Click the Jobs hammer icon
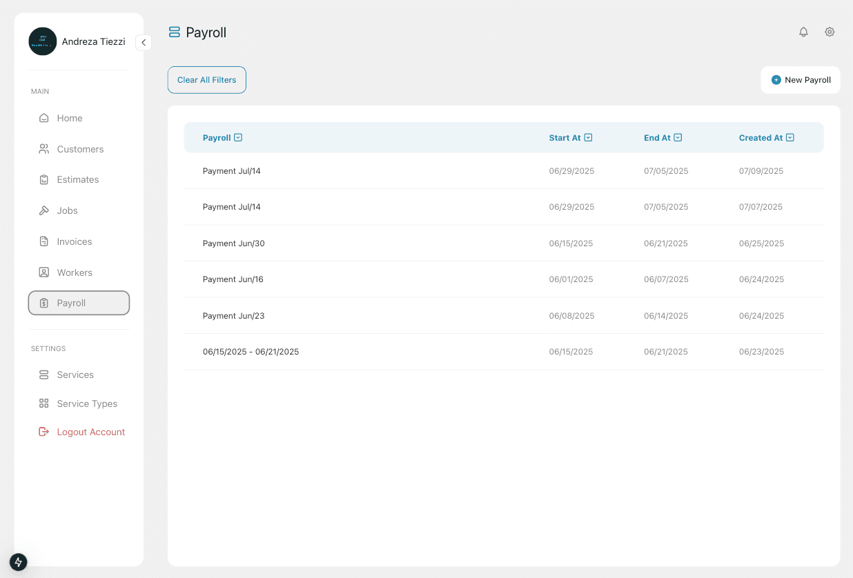Image resolution: width=853 pixels, height=578 pixels. point(44,210)
